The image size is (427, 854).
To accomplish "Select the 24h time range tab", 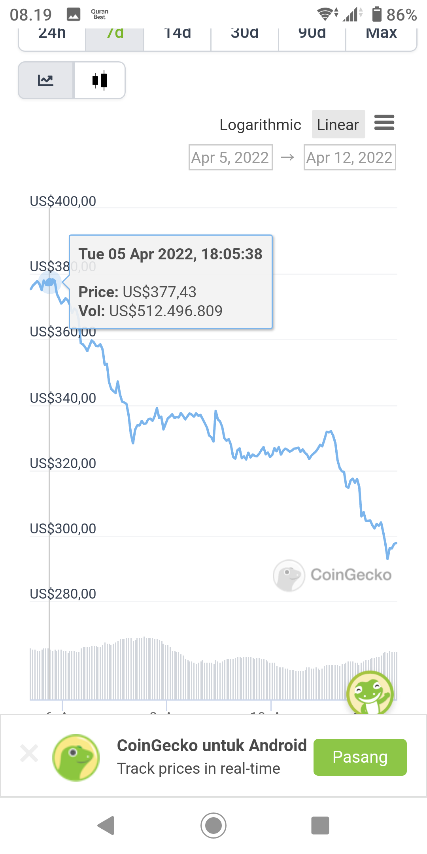I will 52,39.
